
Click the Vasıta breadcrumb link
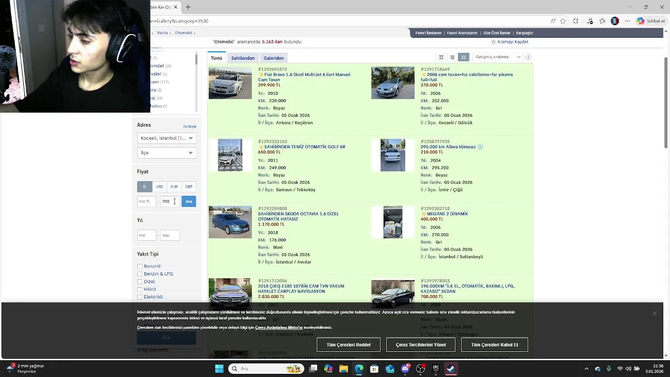tap(162, 33)
